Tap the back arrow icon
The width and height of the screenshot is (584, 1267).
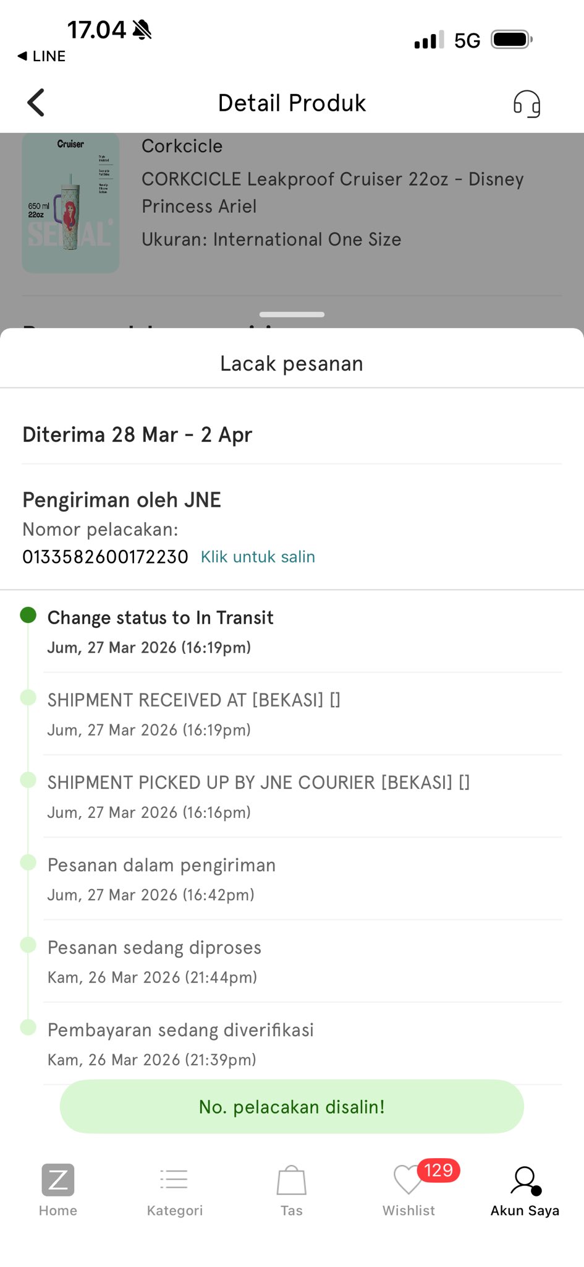point(36,103)
